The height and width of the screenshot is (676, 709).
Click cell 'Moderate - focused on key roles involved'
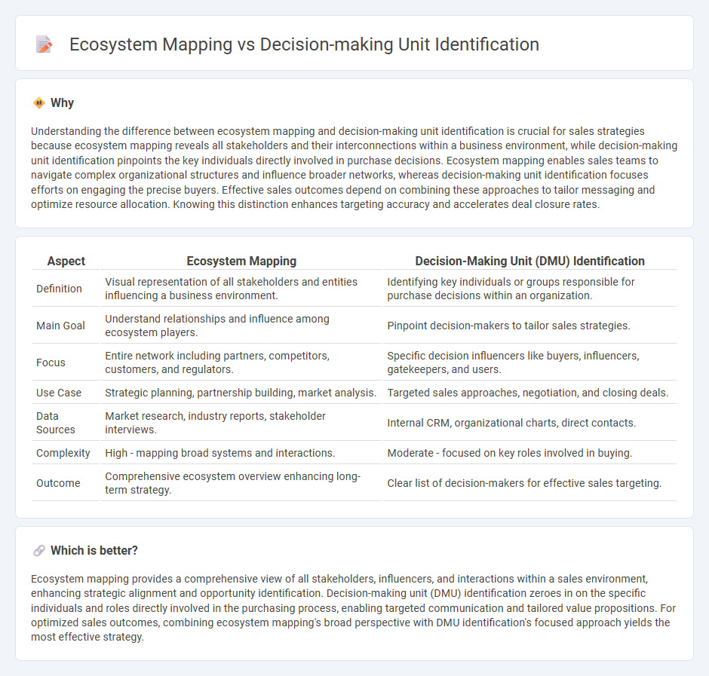coord(530,453)
